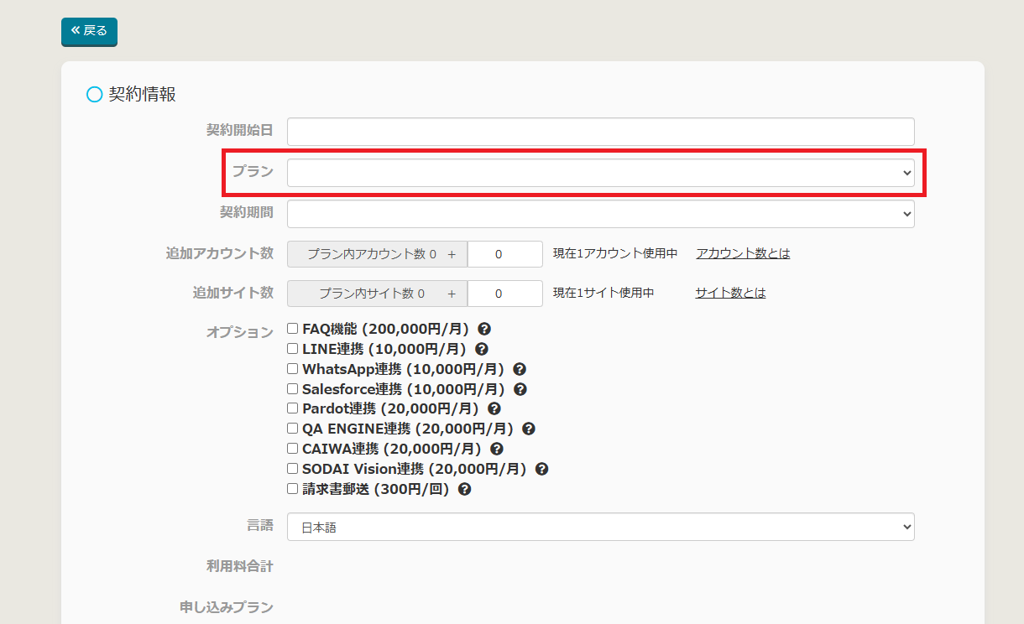
Task: Click 請求書郵送 question mark icon
Action: pyautogui.click(x=465, y=489)
